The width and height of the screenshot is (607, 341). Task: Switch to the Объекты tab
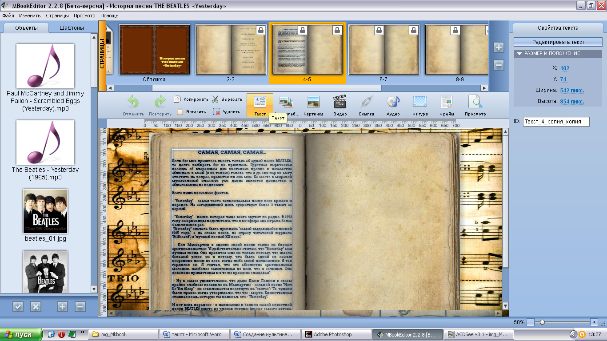tap(26, 28)
